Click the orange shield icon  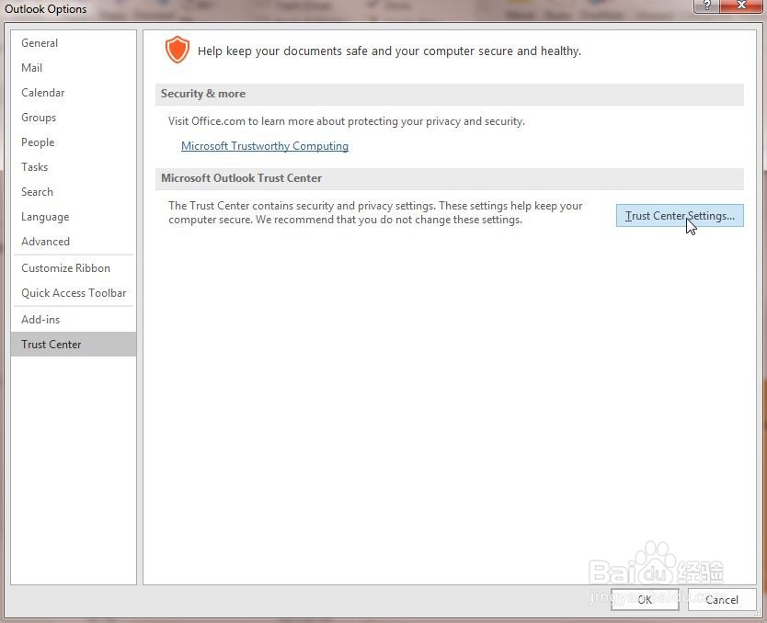[x=177, y=50]
